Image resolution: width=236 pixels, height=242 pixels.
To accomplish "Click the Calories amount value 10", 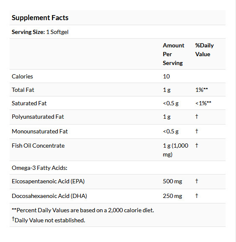I will tap(166, 77).
